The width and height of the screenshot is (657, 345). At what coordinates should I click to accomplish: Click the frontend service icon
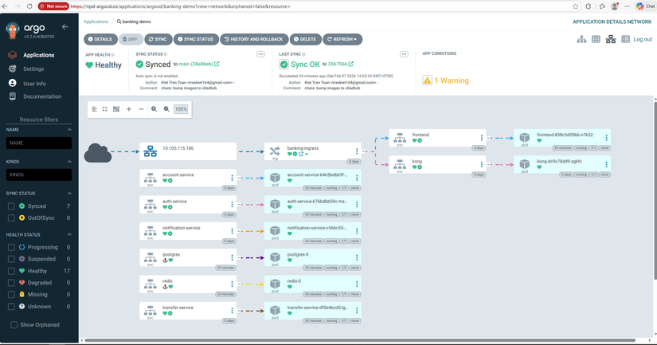(x=400, y=137)
